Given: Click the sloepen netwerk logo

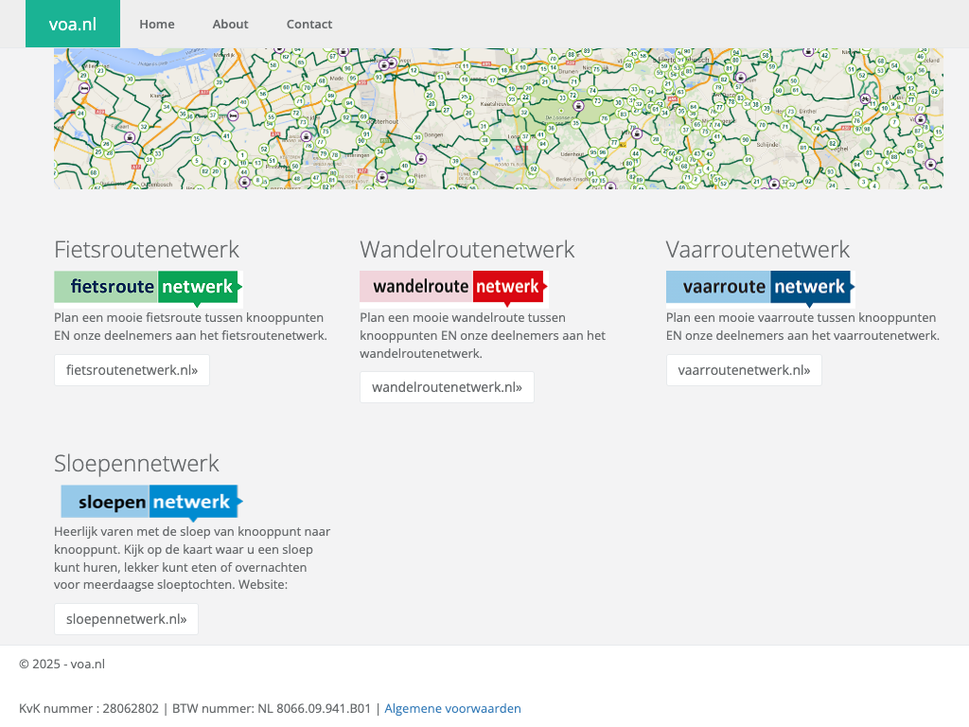Looking at the screenshot, I should tap(151, 502).
